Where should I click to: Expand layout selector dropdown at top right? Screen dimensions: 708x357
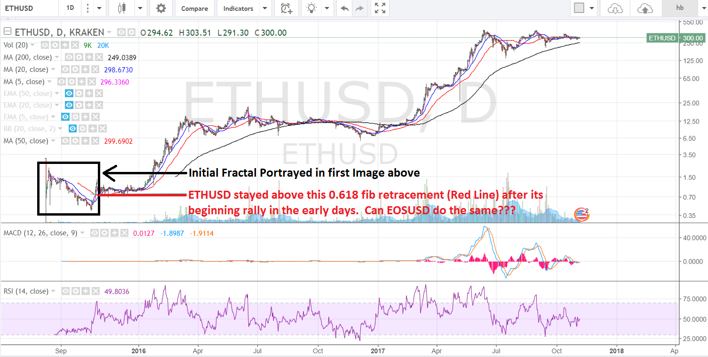[x=591, y=8]
